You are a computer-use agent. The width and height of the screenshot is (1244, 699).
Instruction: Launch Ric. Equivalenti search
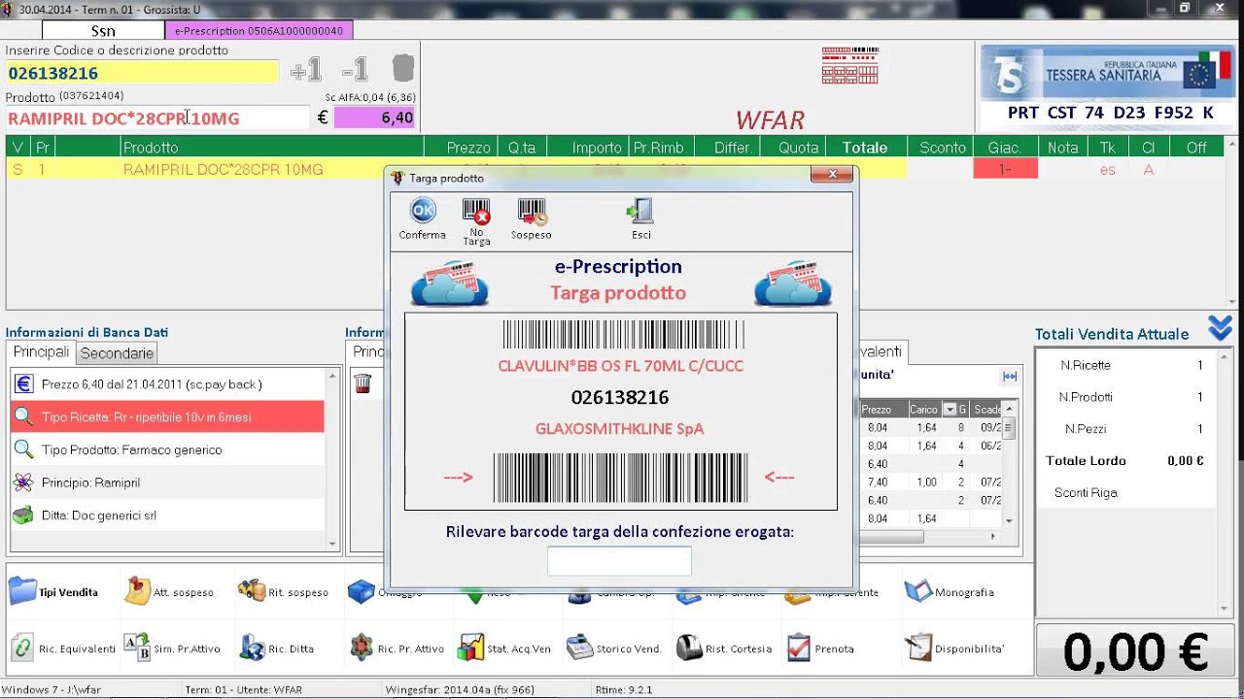pos(62,648)
